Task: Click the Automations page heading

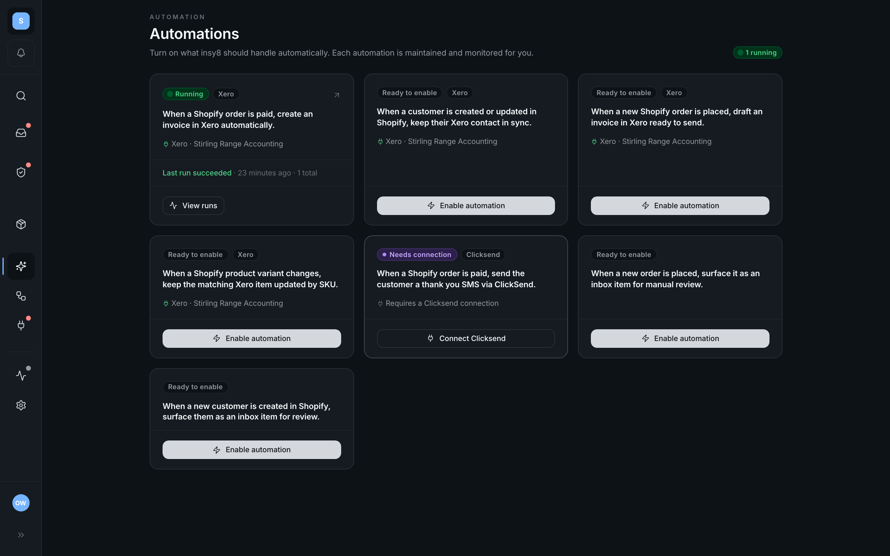Action: tap(194, 34)
